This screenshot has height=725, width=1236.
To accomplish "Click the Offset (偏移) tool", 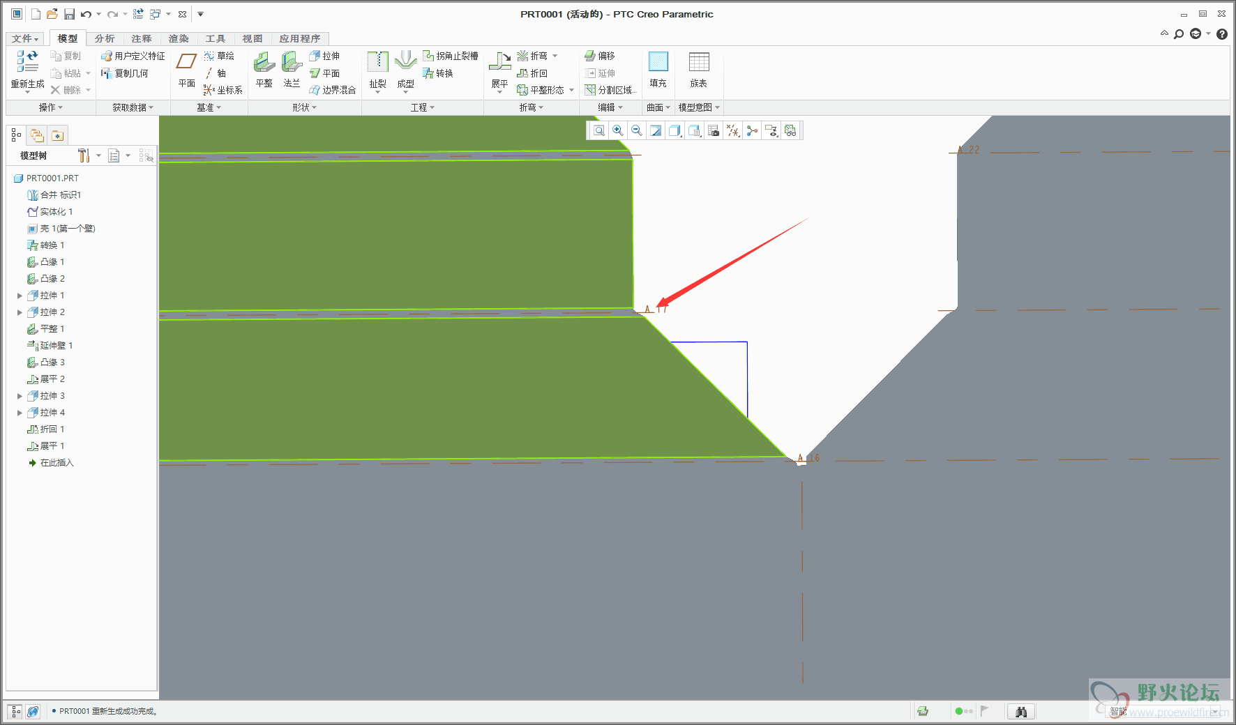I will pyautogui.click(x=600, y=56).
